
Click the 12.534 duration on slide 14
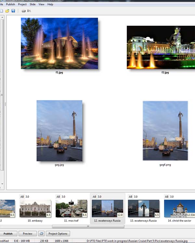(191, 215)
